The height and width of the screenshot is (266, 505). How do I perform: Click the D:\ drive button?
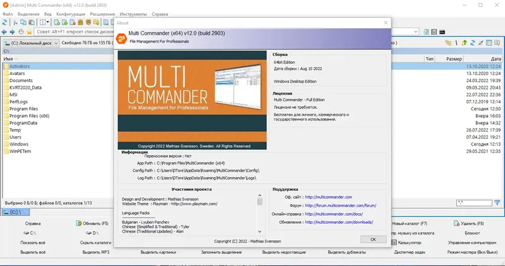pos(92,233)
